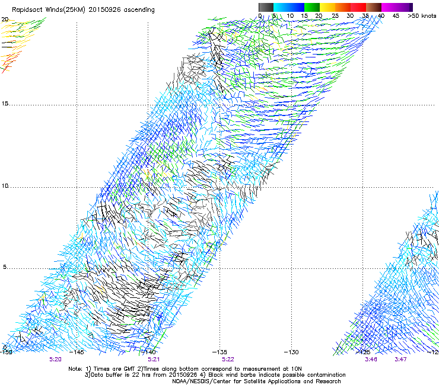Viewport: 439px width, 385px height.
Task: Click the longitude label -130
Action: pos(291,352)
